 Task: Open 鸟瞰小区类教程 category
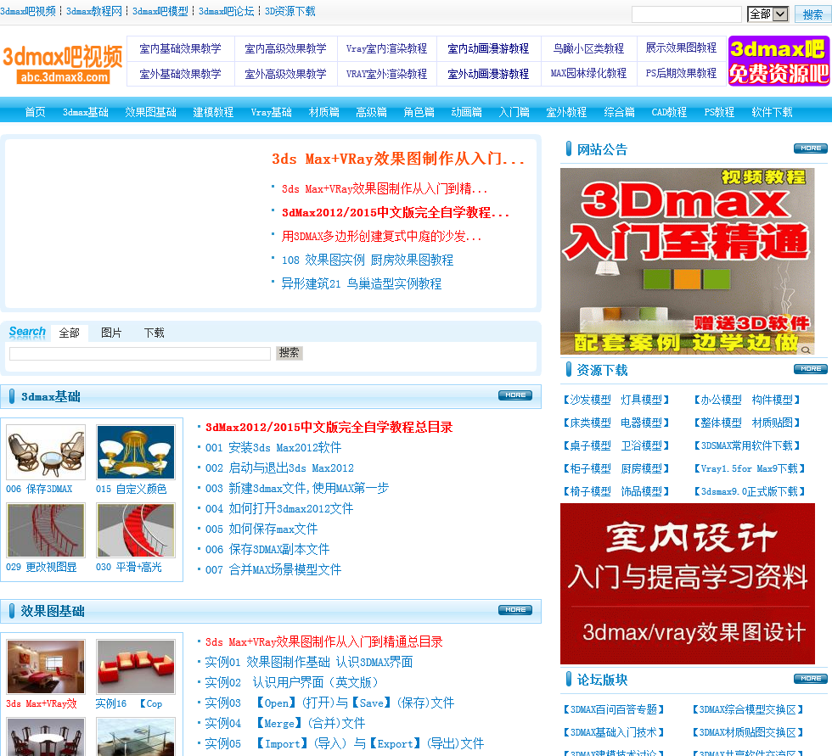[x=588, y=48]
